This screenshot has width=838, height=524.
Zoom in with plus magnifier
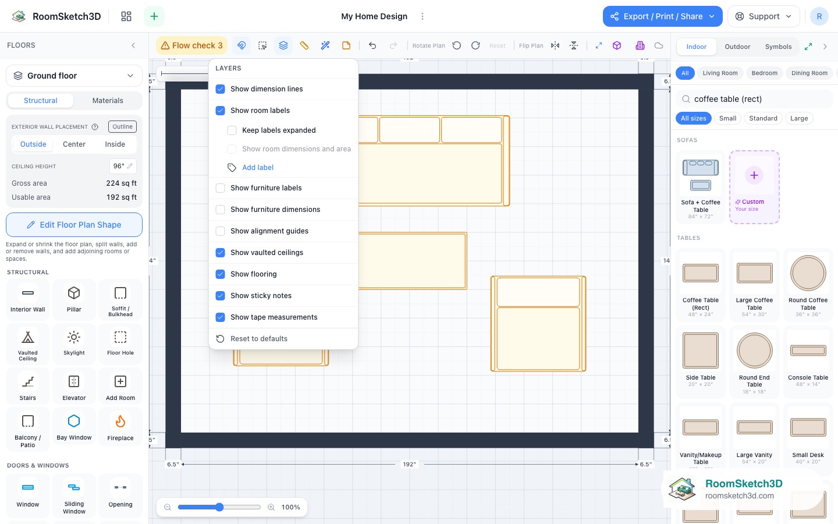click(x=271, y=507)
